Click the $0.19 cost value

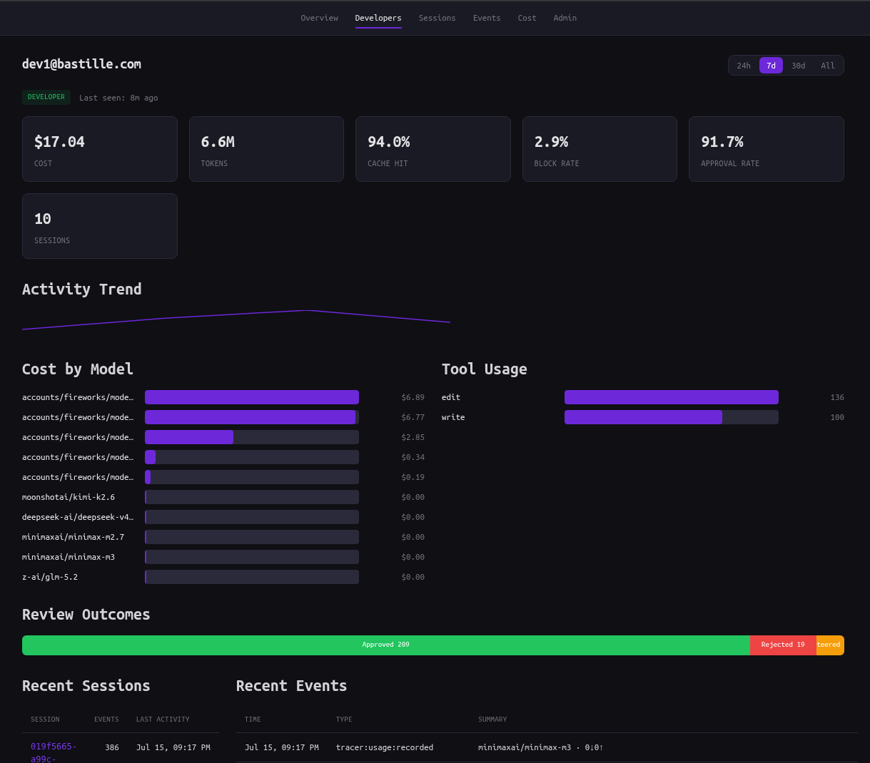point(413,477)
